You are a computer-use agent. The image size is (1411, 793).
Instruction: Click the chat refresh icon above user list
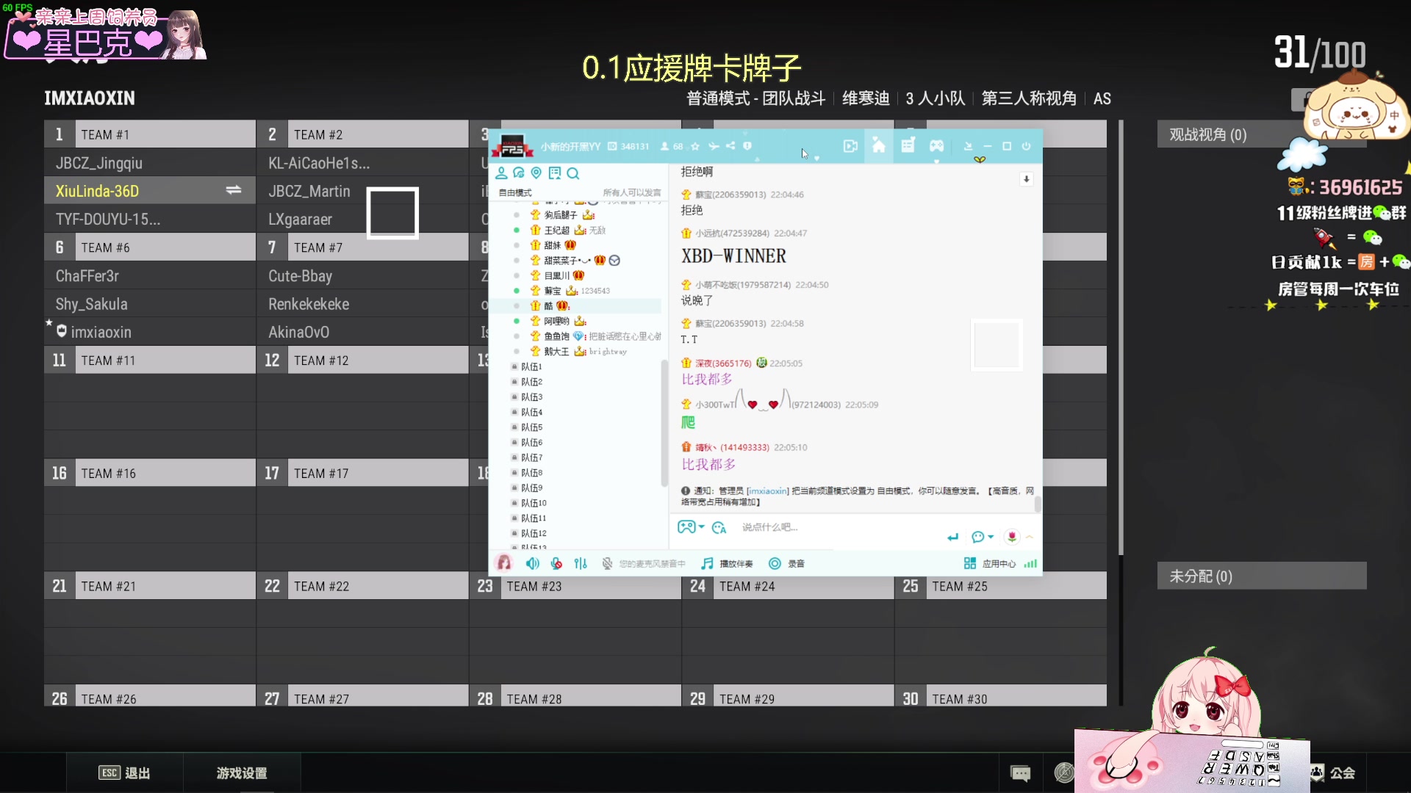coord(519,173)
